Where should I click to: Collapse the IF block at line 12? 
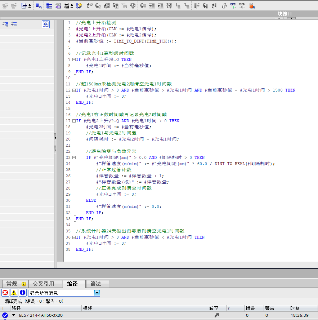point(74,90)
